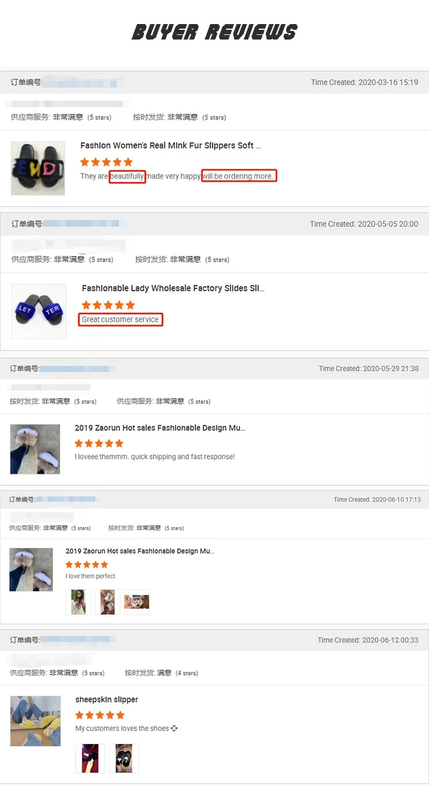Open second '2019 Zaorun Hot sales' product title

tap(140, 551)
